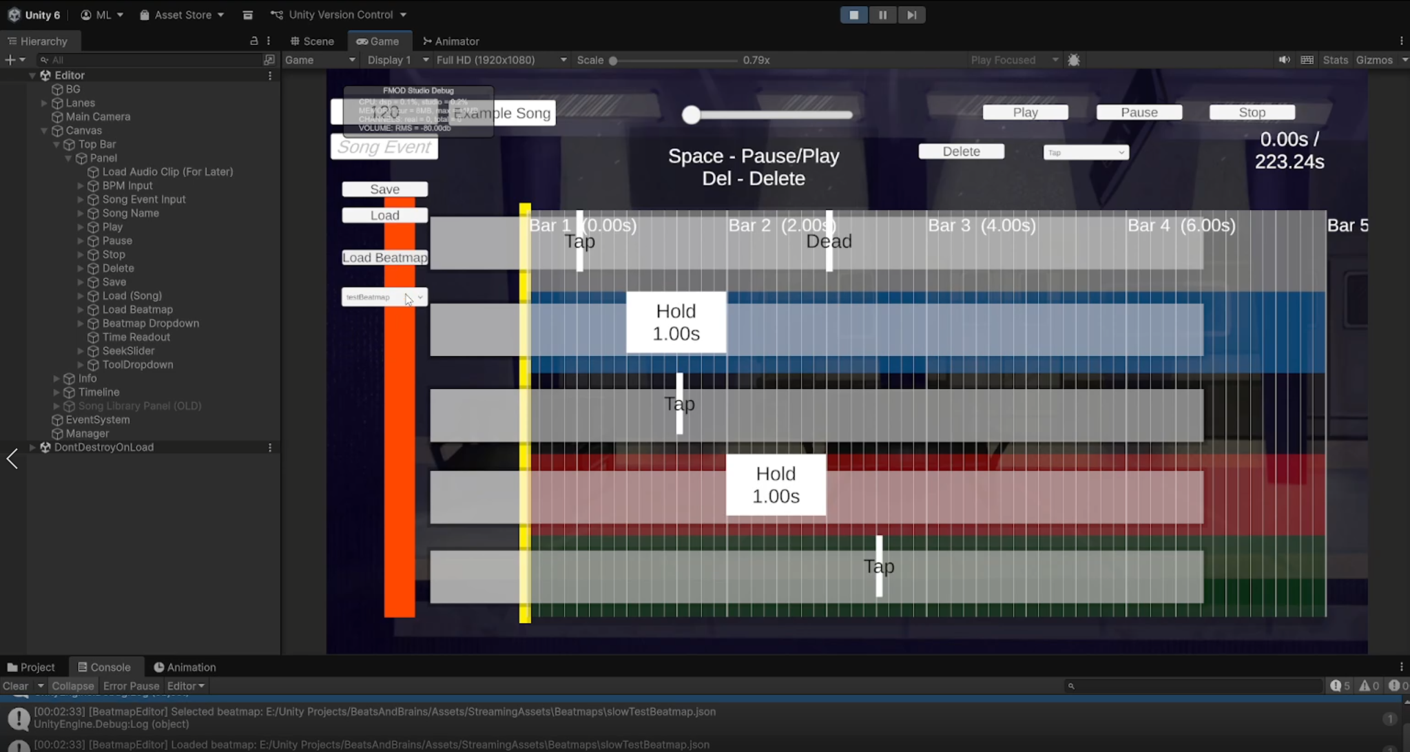Image resolution: width=1410 pixels, height=752 pixels.
Task: Switch to the Scene tab
Action: 312,41
